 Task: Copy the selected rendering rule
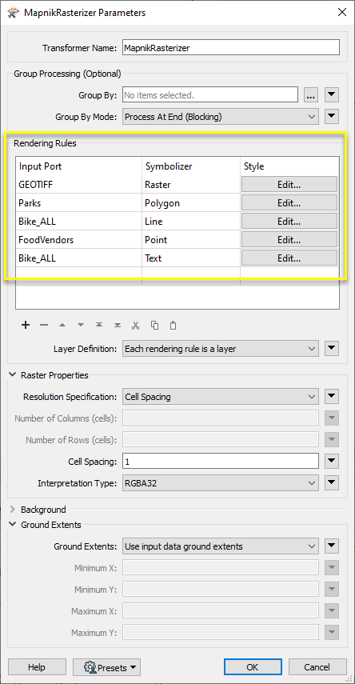(x=154, y=325)
